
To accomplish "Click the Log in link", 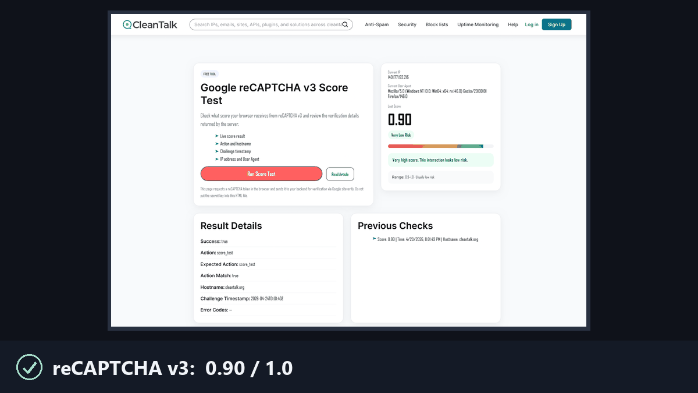I will point(532,24).
